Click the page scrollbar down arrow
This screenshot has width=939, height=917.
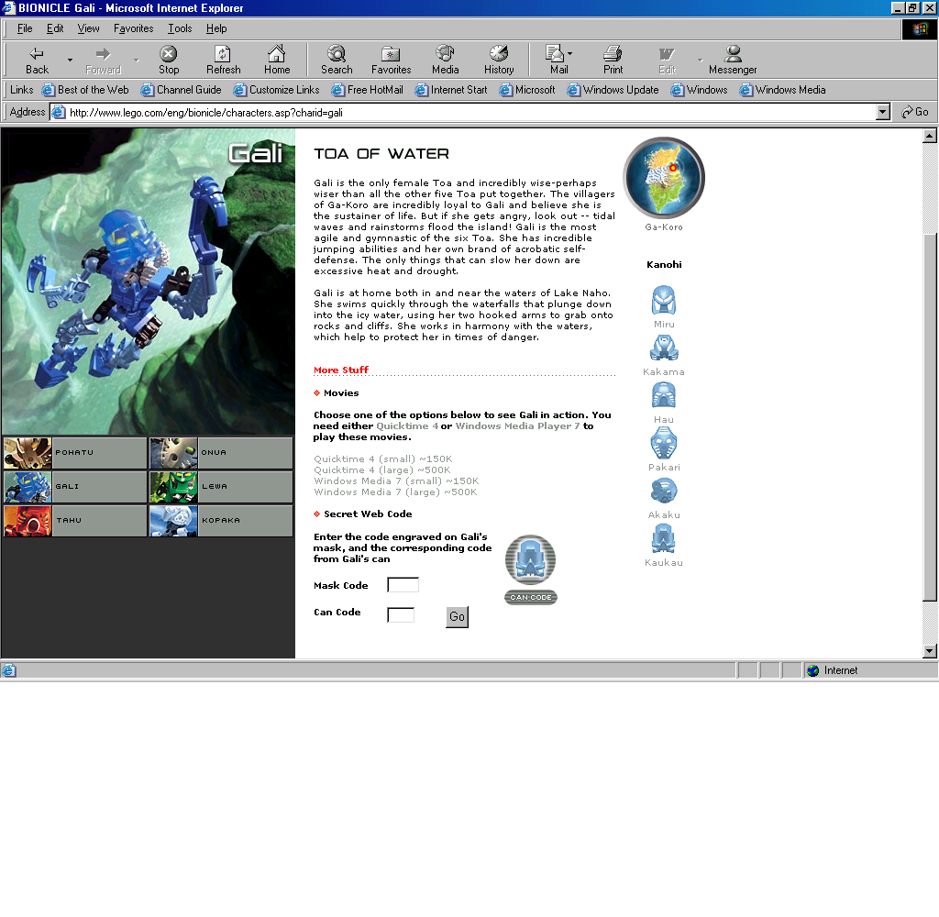930,651
